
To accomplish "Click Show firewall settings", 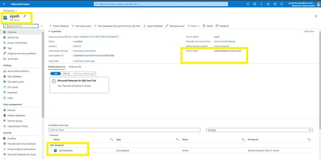I will pos(225,41).
